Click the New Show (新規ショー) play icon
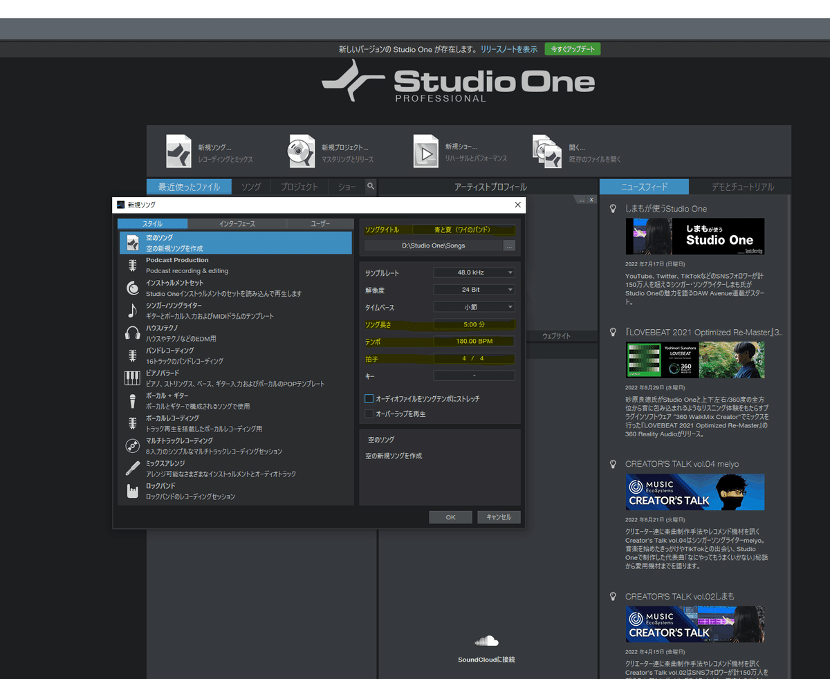The height and width of the screenshot is (679, 830). [426, 151]
